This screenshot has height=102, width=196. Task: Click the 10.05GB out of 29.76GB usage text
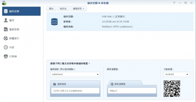pos(115,21)
